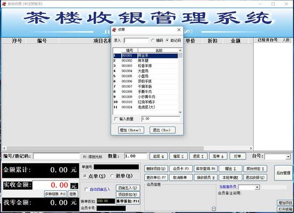Viewport: 294px width, 213px height.
Task: Click the 催菜 C button
Action: pos(179,156)
